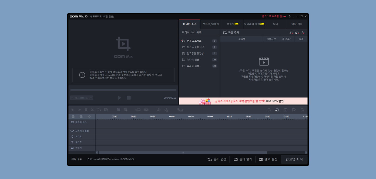Click the speaker volume icon
Image resolution: width=376 pixels, height=179 pixels.
[x=159, y=110]
